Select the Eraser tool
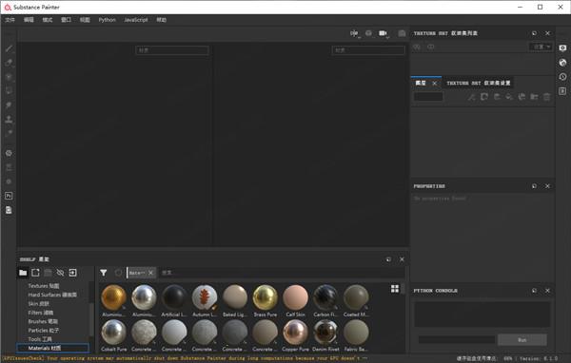 (9, 63)
